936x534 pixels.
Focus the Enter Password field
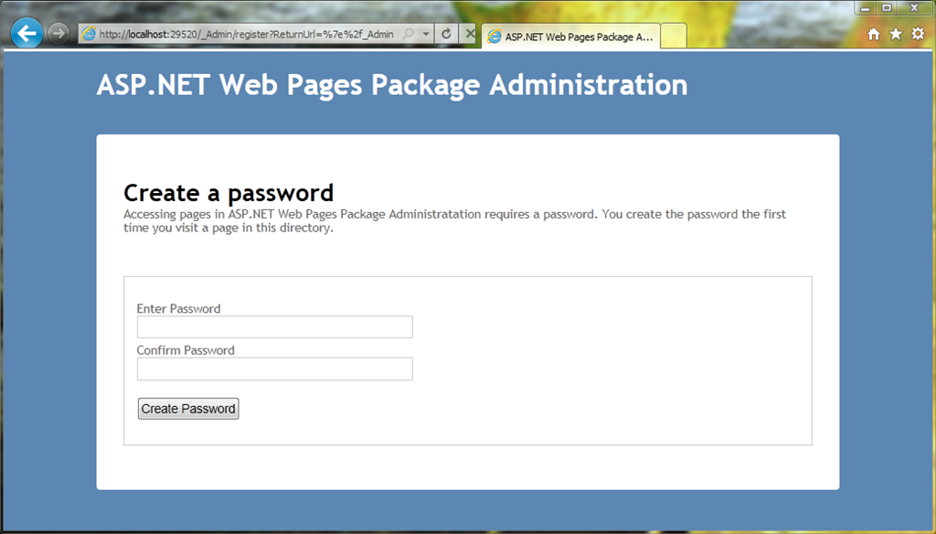pyautogui.click(x=274, y=326)
